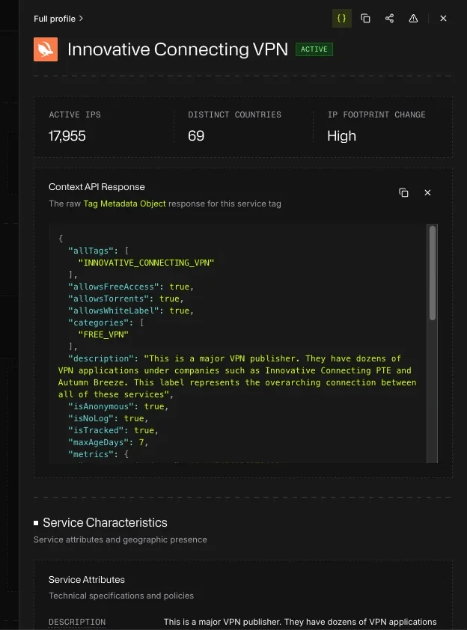Click the IP Footprint Change value High

coord(341,136)
